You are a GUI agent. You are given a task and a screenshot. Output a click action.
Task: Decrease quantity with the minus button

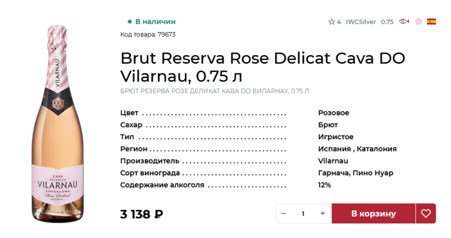[284, 214]
